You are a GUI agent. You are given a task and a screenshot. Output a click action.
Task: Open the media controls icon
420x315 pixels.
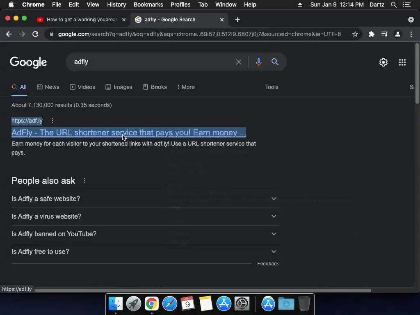coord(384,34)
